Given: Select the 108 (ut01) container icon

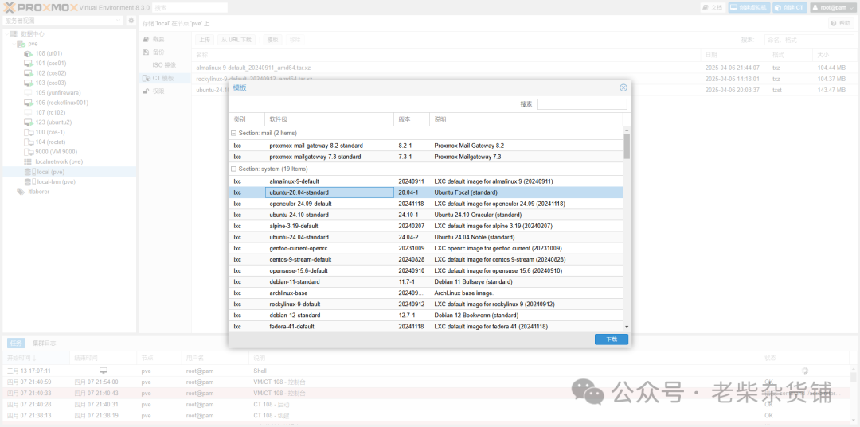Looking at the screenshot, I should [29, 53].
